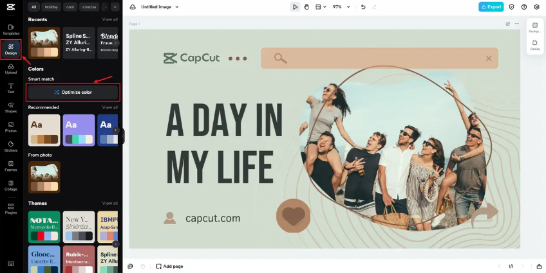The image size is (546, 273).
Task: Open the Photos sidebar panel
Action: [11, 127]
